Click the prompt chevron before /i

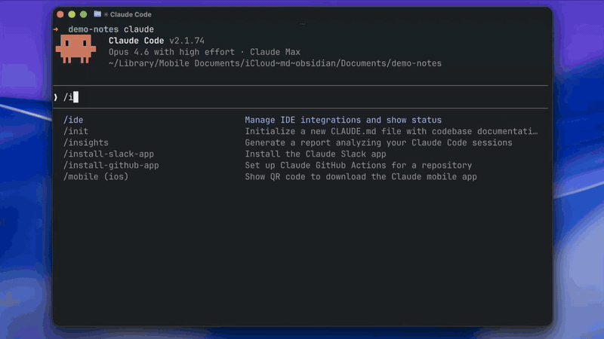tap(56, 97)
